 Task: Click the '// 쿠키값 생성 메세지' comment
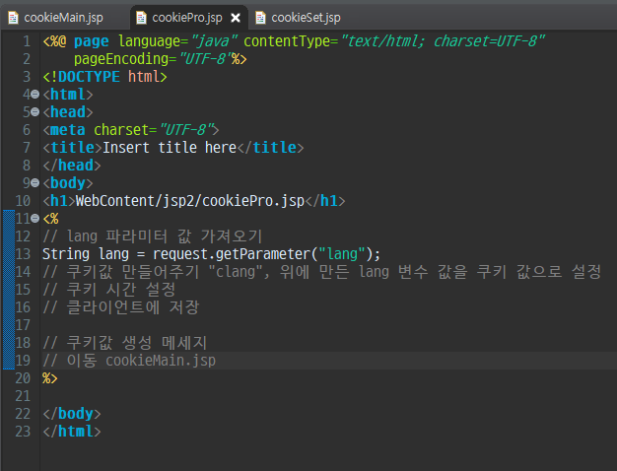[125, 343]
